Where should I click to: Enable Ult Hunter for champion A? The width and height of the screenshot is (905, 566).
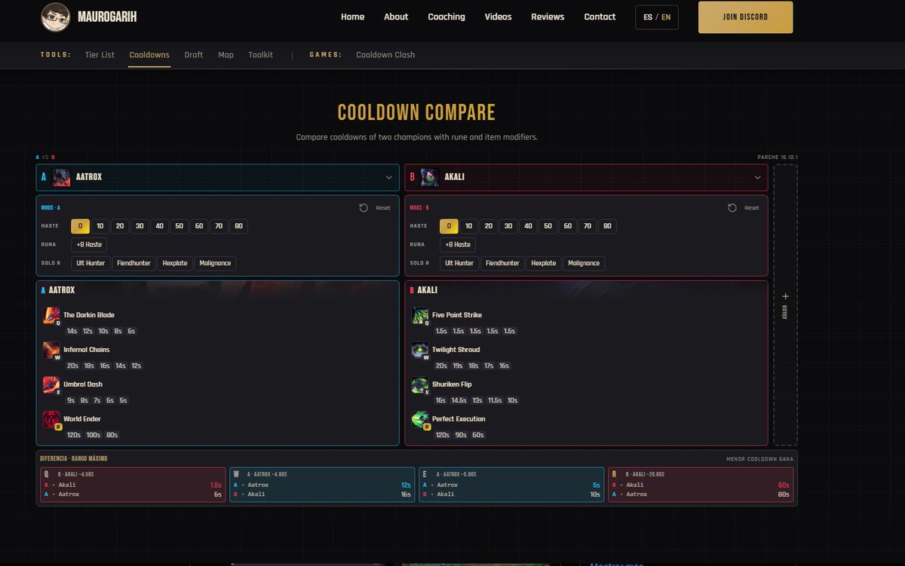coord(90,263)
